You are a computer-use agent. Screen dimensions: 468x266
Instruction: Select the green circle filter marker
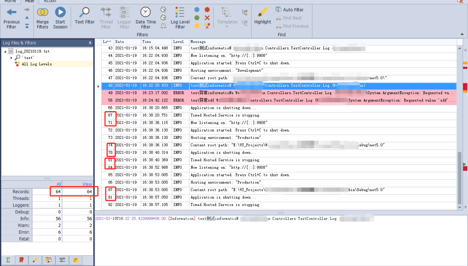coord(197,18)
